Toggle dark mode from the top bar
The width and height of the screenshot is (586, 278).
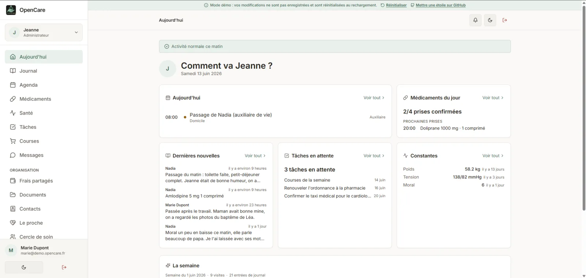tap(490, 20)
